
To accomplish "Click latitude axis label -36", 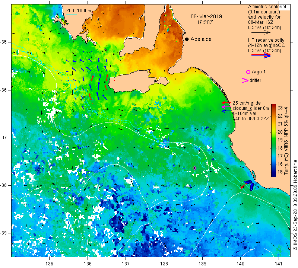I will [4, 90].
